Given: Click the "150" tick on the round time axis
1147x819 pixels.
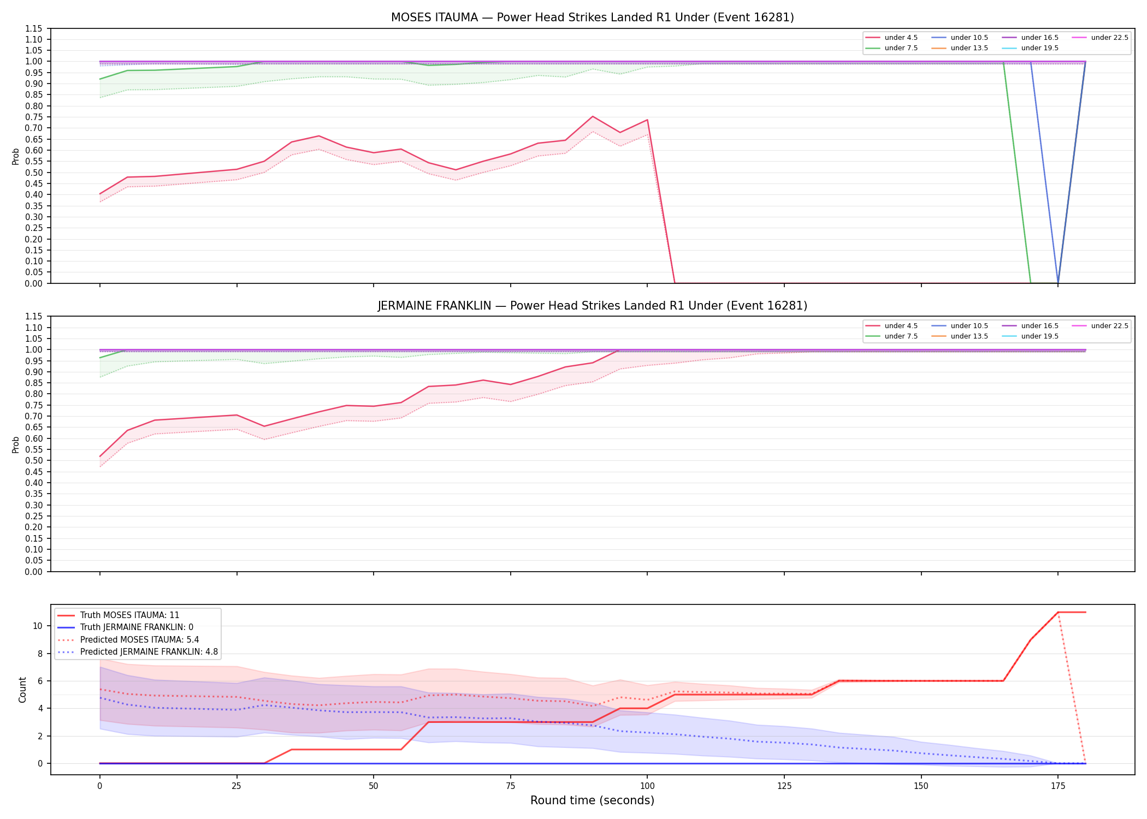Looking at the screenshot, I should 921,786.
